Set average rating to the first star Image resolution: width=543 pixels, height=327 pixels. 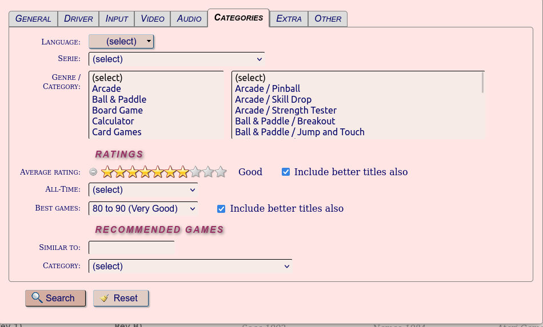(x=107, y=172)
